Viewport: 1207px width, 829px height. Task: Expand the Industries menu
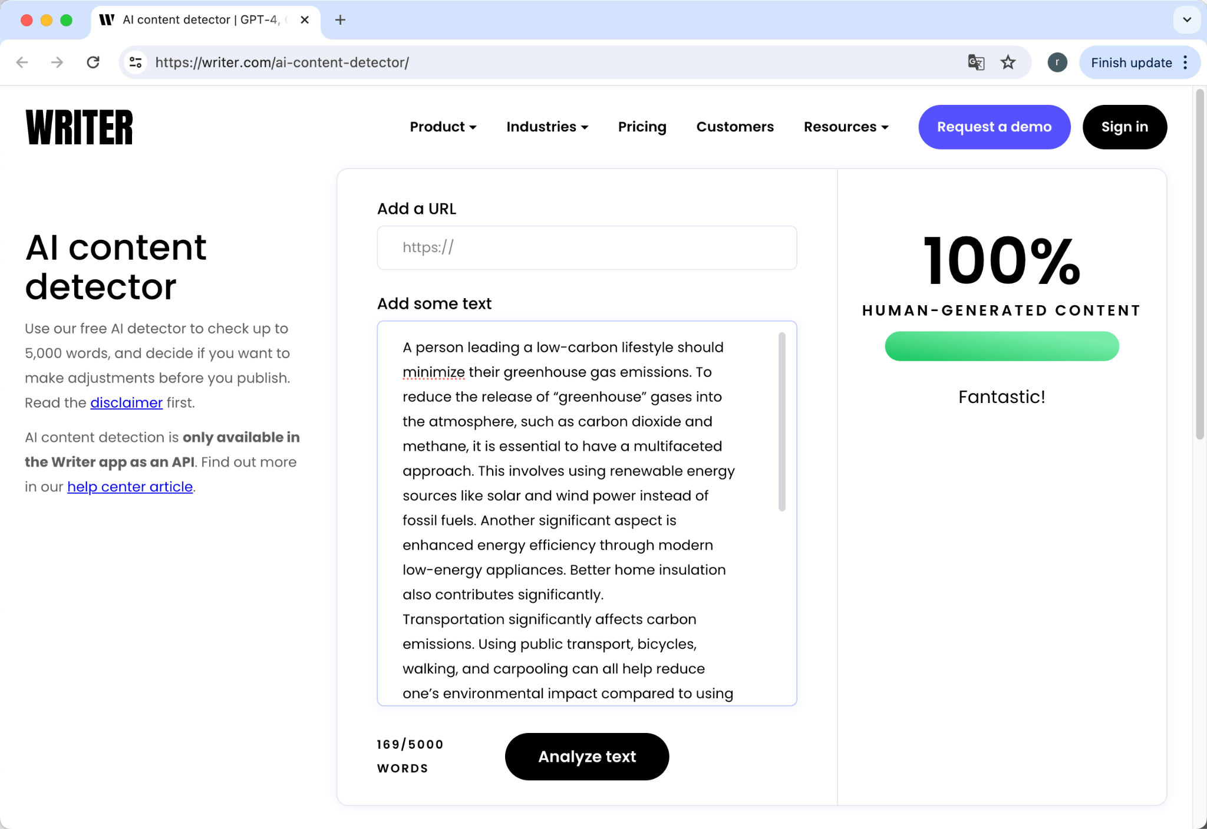pos(548,127)
